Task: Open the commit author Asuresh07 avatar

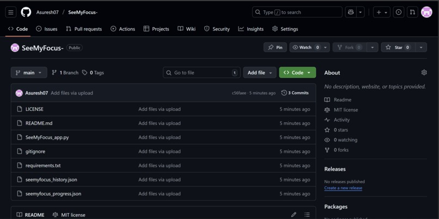Action: coord(19,93)
